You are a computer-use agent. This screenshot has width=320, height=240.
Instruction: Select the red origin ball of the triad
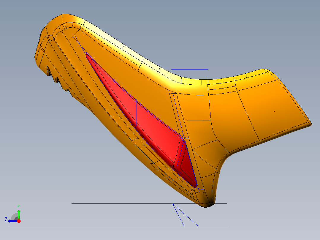coord(19,221)
